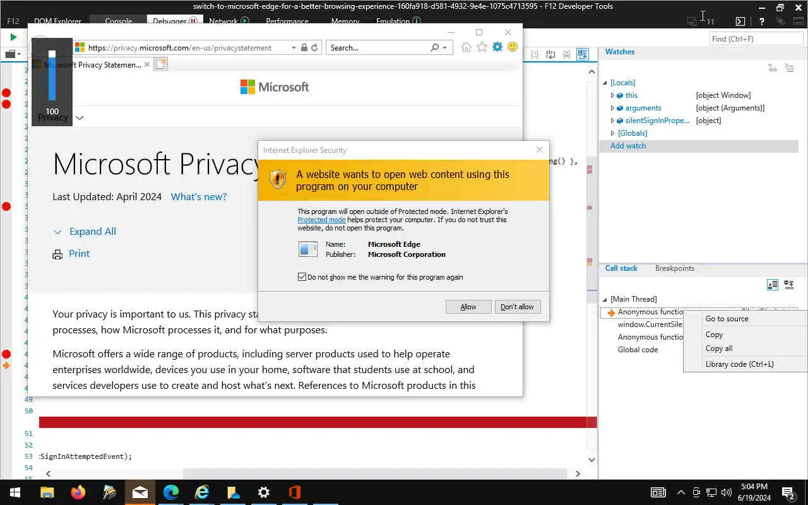This screenshot has width=808, height=505.
Task: Expand the 'this' variable in Watches
Action: click(x=612, y=95)
